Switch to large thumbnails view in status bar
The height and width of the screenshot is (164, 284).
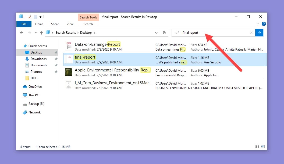click(x=262, y=146)
